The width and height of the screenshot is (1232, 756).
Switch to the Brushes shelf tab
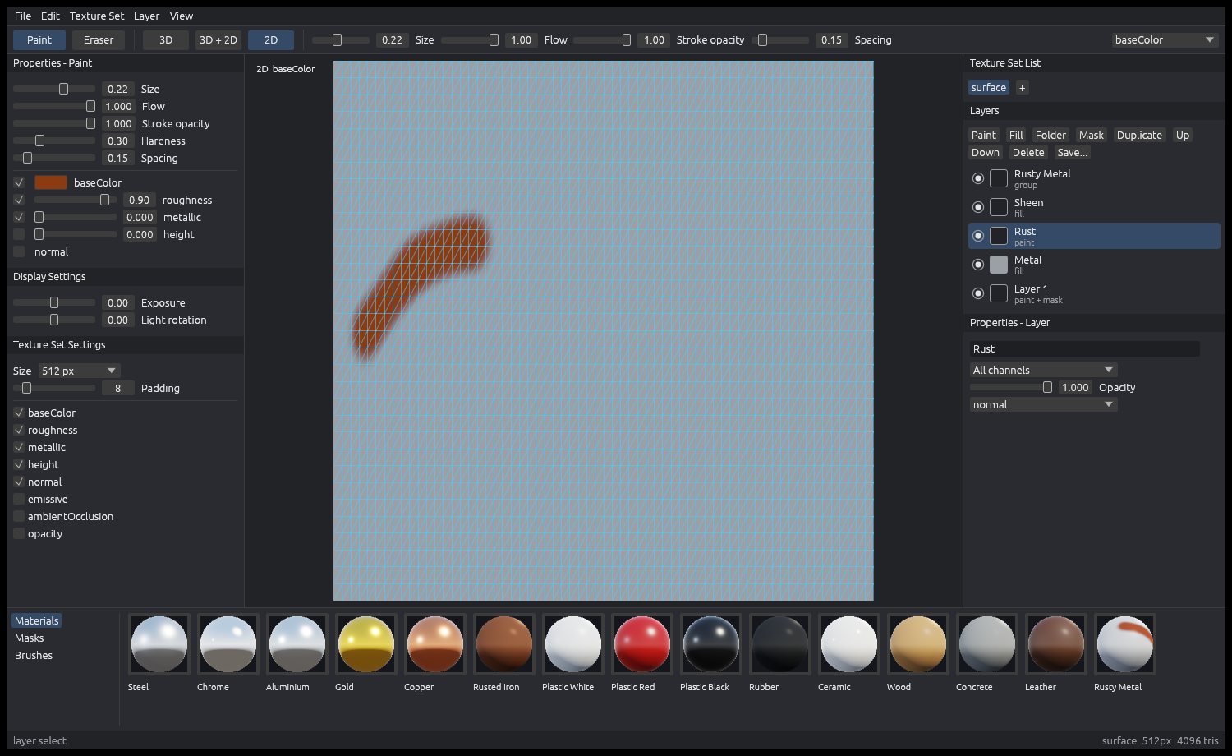(34, 655)
